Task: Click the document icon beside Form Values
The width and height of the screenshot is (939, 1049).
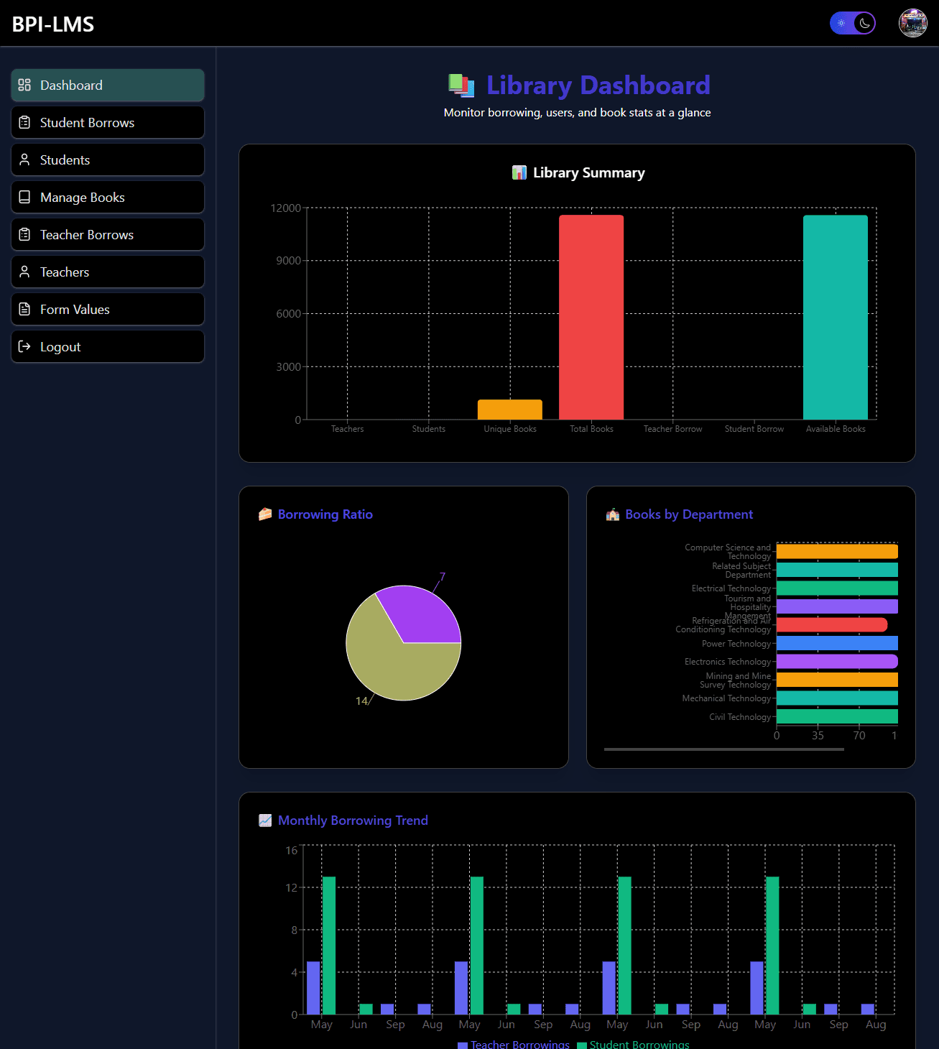Action: pyautogui.click(x=24, y=309)
